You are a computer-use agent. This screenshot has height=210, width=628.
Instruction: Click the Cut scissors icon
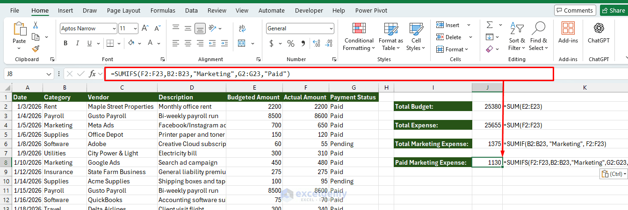(36, 25)
